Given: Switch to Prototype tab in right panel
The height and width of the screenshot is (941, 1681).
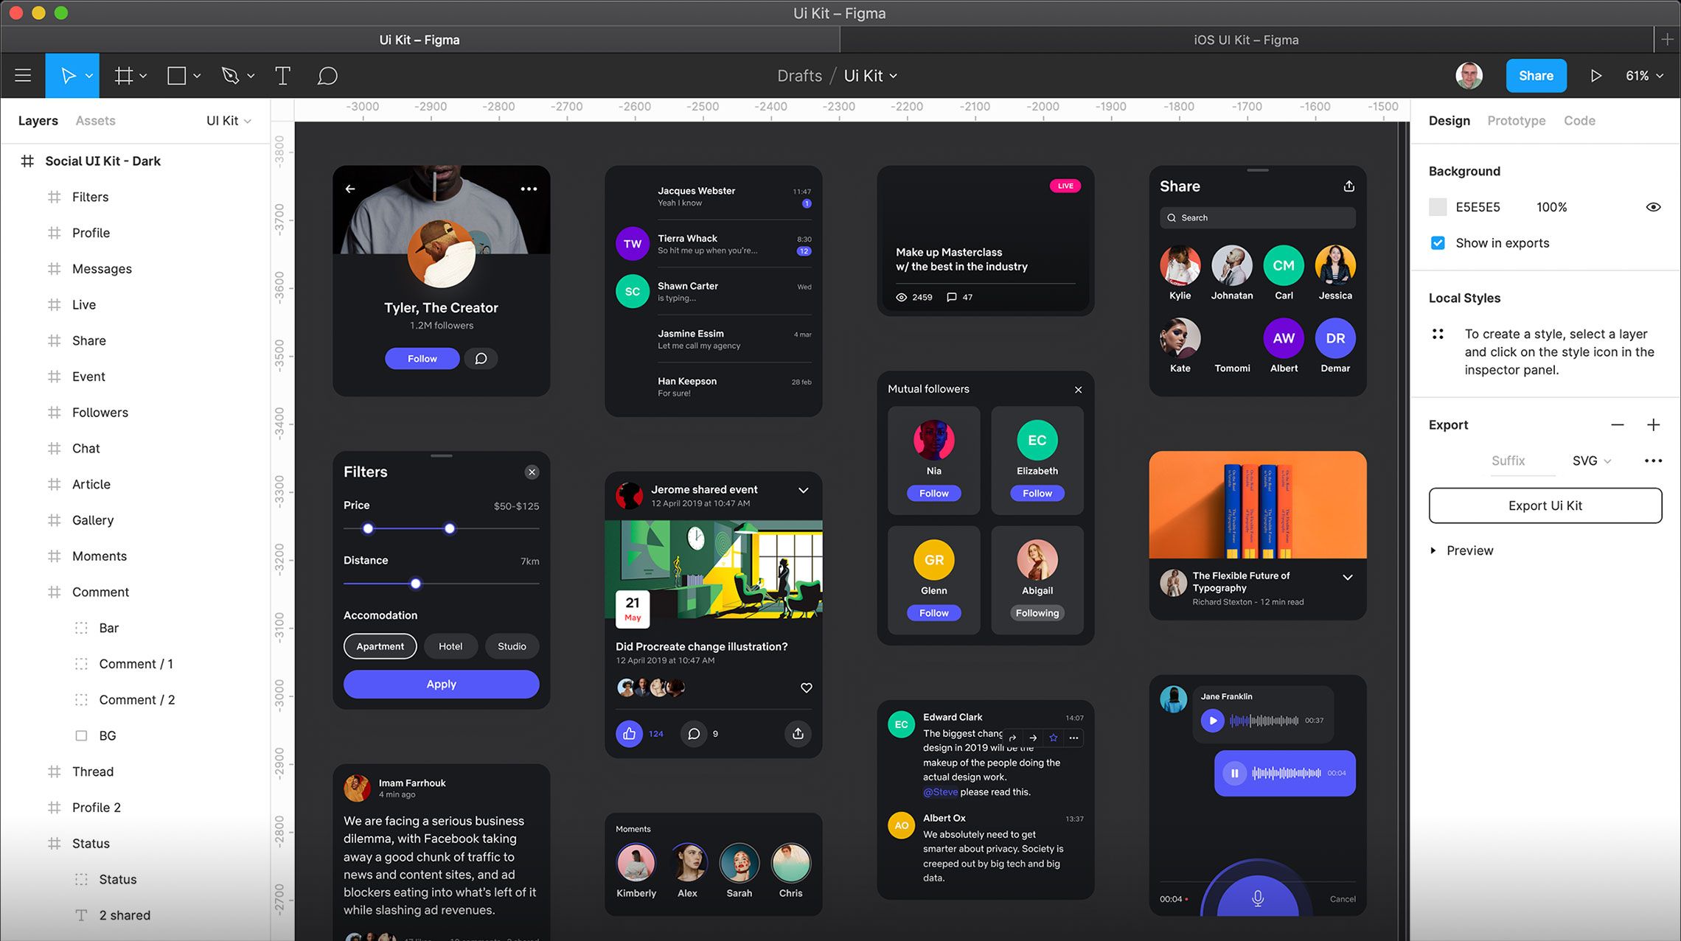Looking at the screenshot, I should tap(1515, 120).
